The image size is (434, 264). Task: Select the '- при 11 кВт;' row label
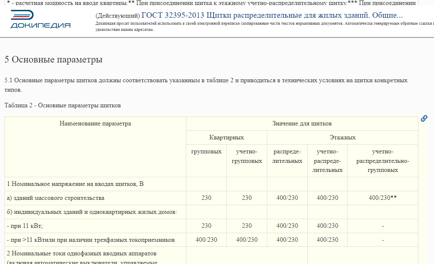pyautogui.click(x=25, y=226)
